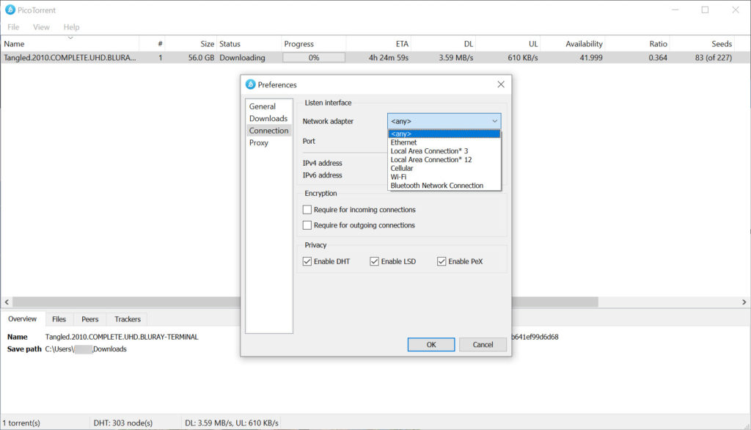Sort by the Progress column header
This screenshot has height=430, width=751.
(314, 43)
